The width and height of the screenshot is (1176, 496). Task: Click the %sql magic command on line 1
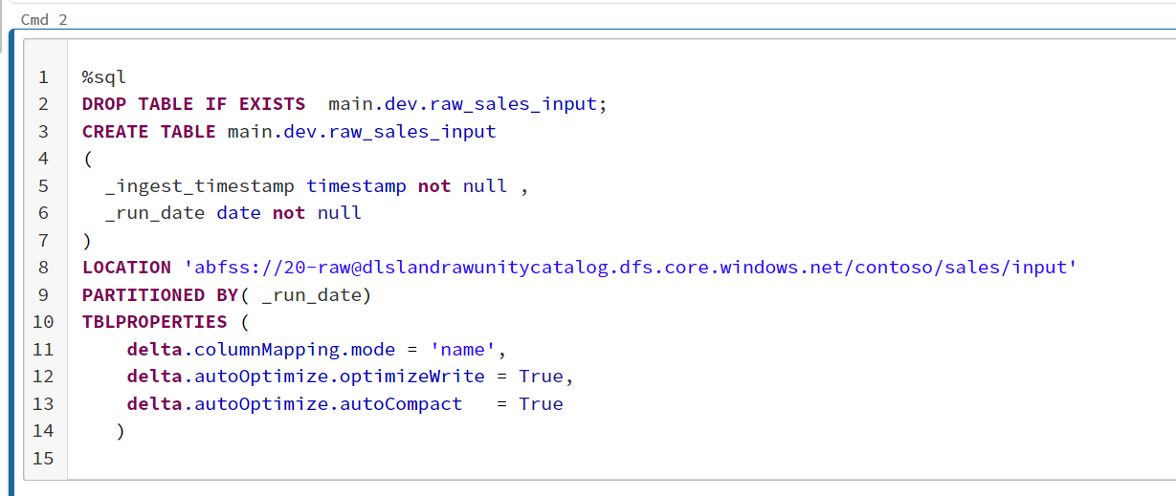pyautogui.click(x=104, y=77)
